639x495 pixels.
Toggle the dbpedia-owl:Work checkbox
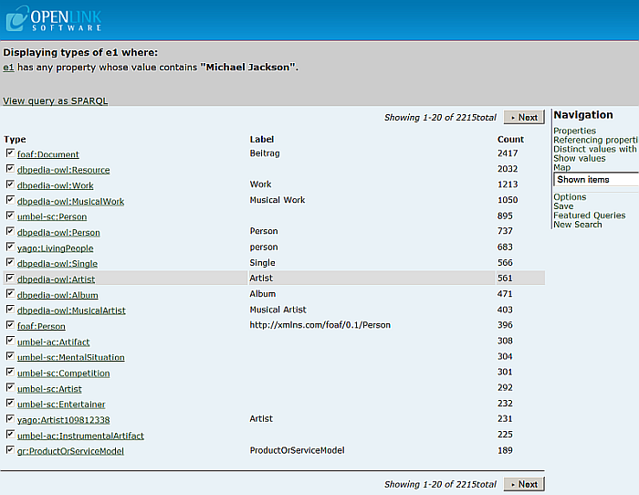tap(10, 184)
